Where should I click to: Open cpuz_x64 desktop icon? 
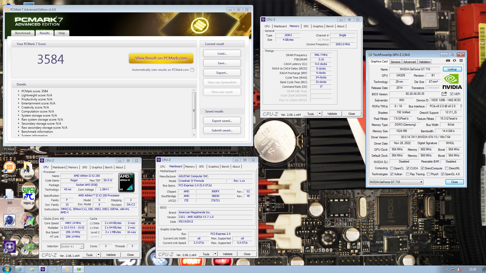click(x=9, y=249)
